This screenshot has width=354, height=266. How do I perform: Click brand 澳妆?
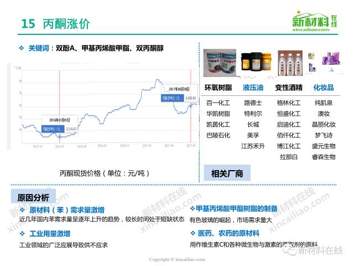click(x=324, y=114)
